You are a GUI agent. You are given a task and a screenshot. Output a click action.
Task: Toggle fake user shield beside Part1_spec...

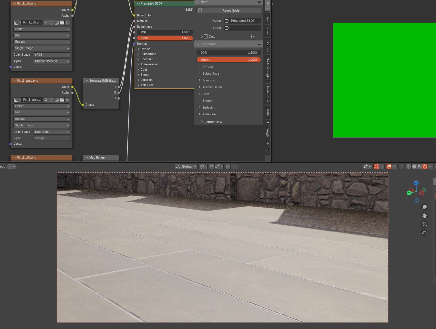point(52,100)
